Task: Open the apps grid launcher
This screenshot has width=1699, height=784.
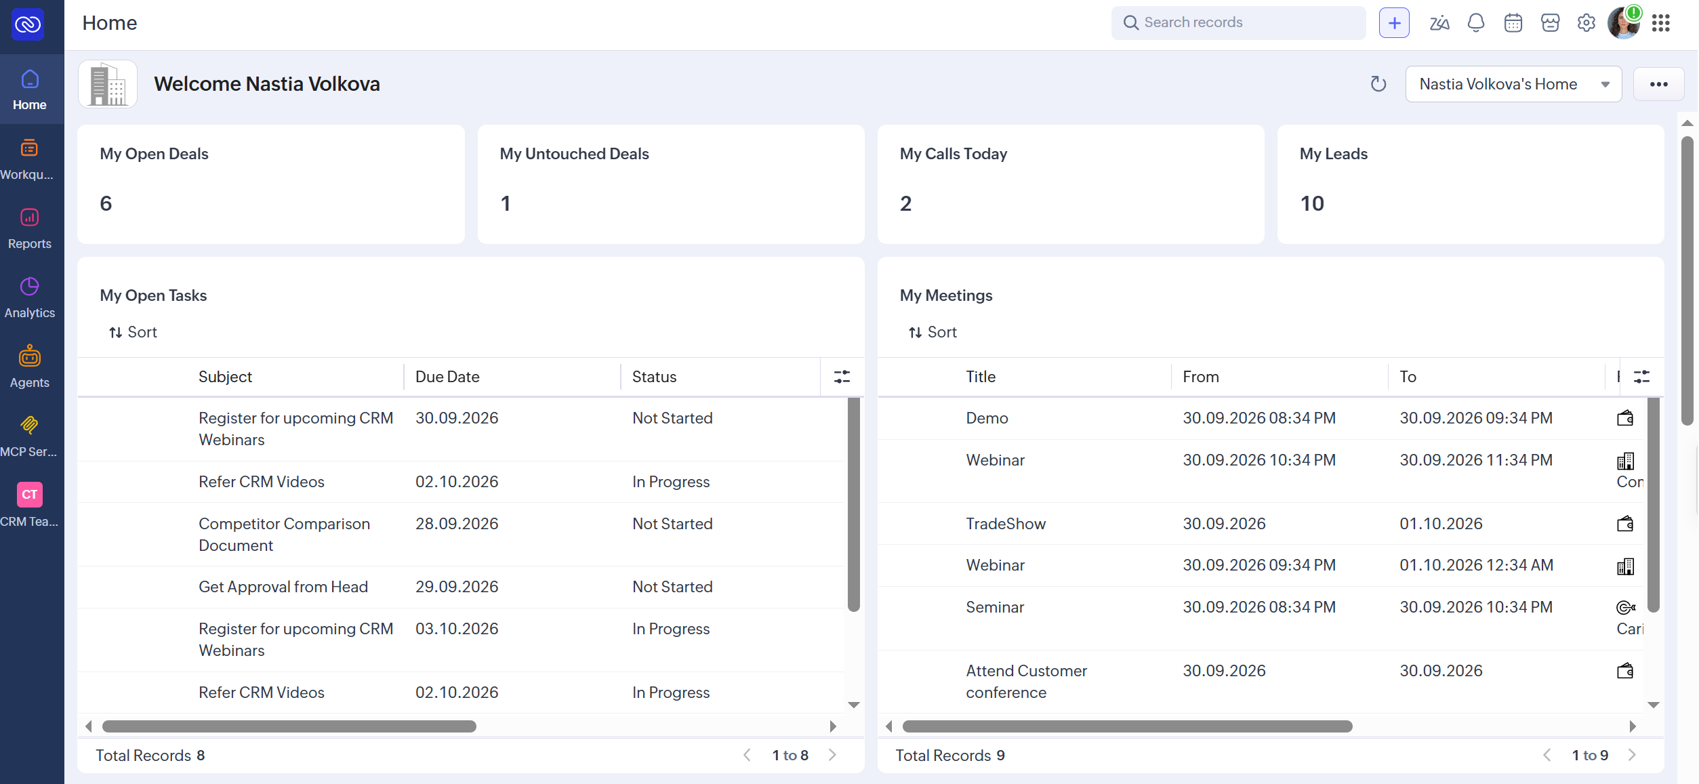Action: 1661,23
